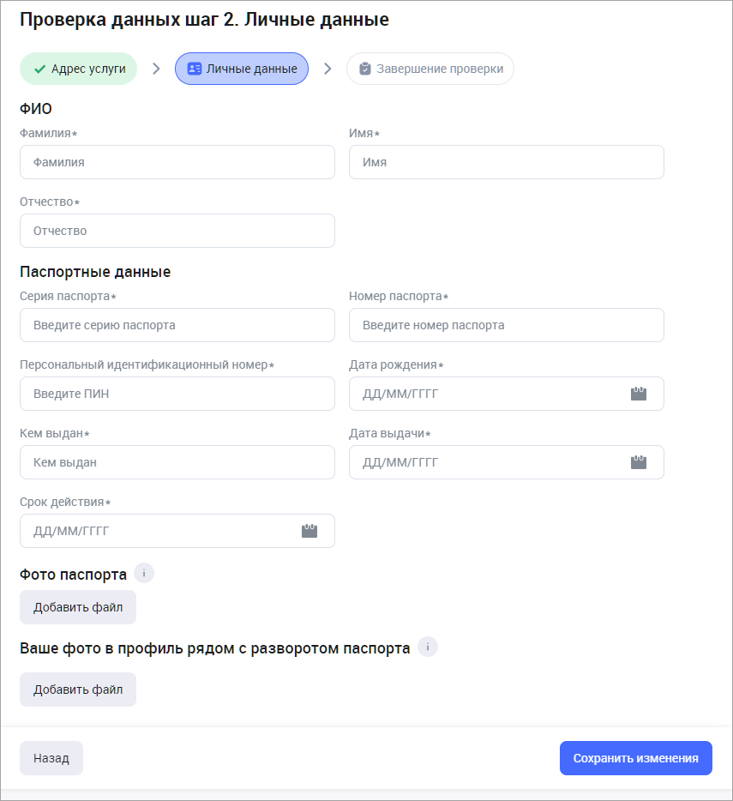
Task: Open calendar icon in Дата выдачи field
Action: (638, 462)
